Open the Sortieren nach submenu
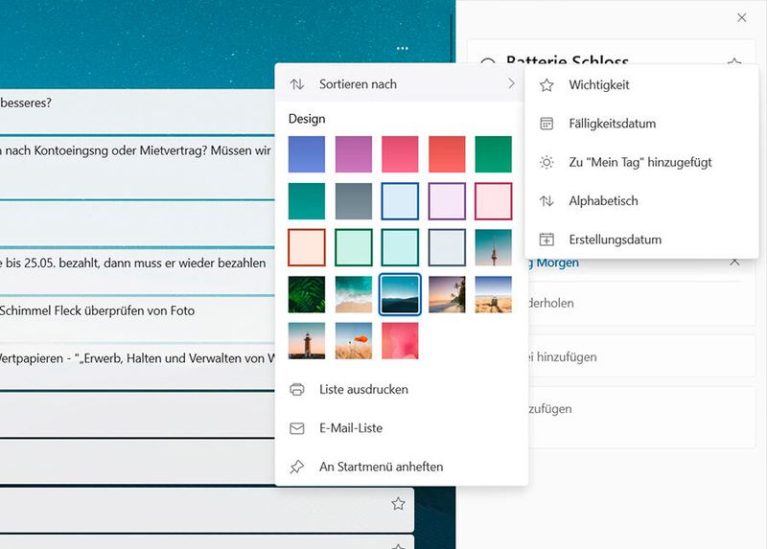The image size is (767, 549). click(401, 84)
